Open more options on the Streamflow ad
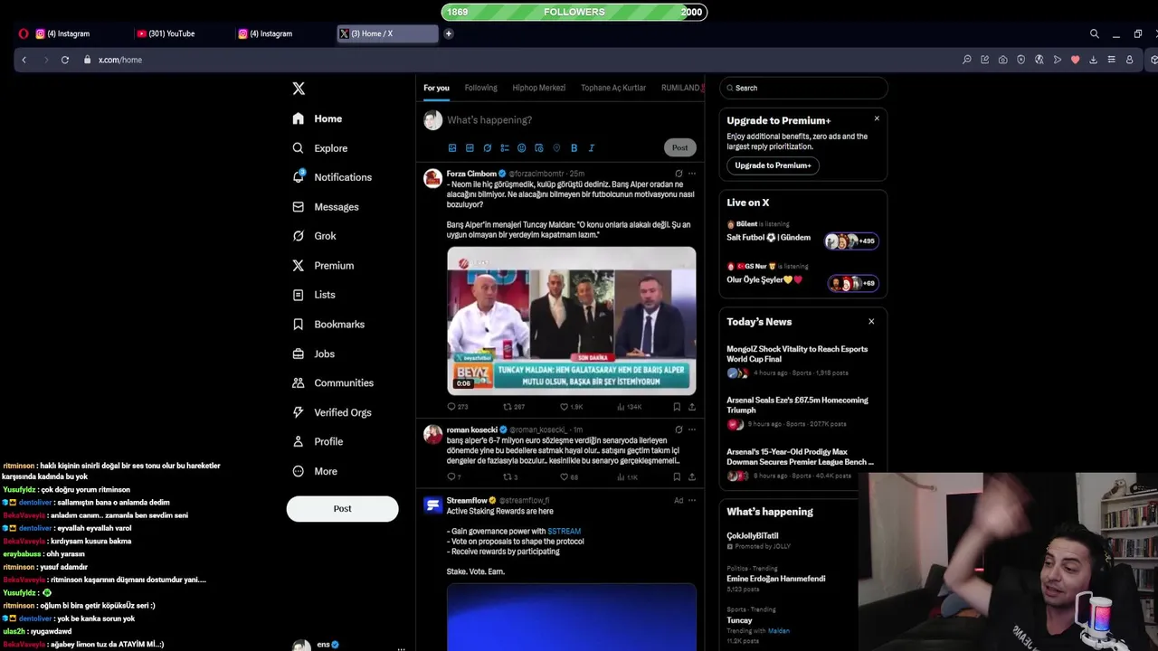Viewport: 1158px width, 651px height. coord(692,500)
